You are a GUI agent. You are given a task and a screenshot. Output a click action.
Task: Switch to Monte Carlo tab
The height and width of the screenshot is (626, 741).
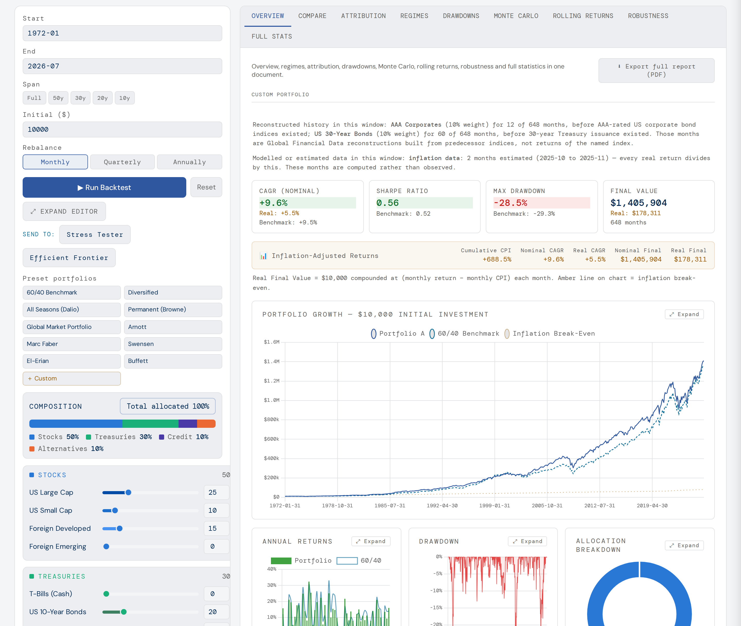point(516,16)
